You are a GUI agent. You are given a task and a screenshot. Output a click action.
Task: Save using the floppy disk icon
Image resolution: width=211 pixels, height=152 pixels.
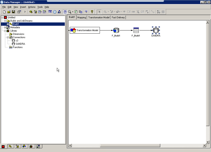pyautogui.click(x=13, y=12)
